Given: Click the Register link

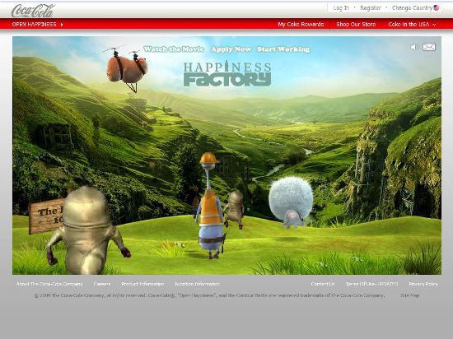Looking at the screenshot, I should tap(371, 8).
